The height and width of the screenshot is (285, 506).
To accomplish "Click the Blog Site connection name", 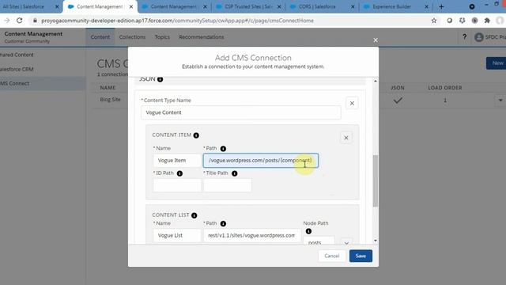I will 110,100.
